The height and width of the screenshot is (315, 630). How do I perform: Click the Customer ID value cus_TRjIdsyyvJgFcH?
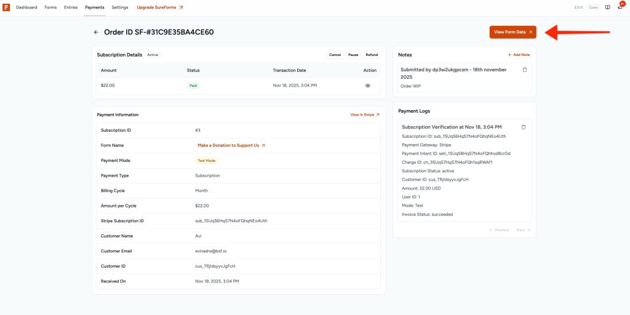click(215, 266)
